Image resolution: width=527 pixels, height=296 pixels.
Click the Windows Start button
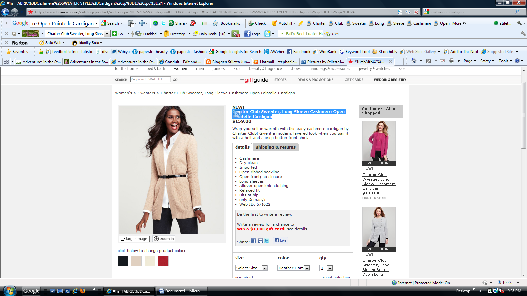pos(10,291)
